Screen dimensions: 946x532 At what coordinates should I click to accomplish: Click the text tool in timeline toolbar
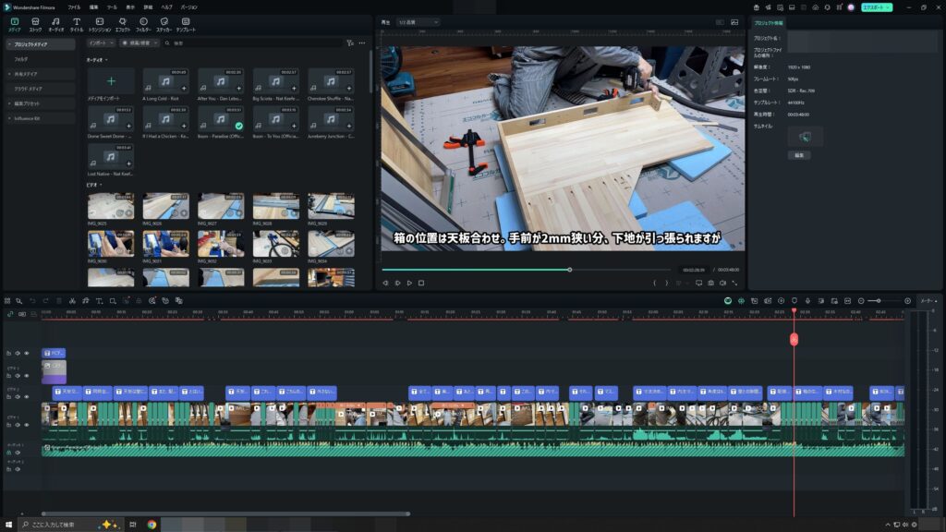point(99,301)
